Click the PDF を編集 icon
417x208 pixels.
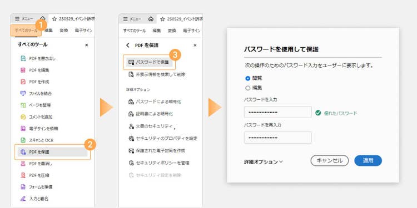(23, 70)
